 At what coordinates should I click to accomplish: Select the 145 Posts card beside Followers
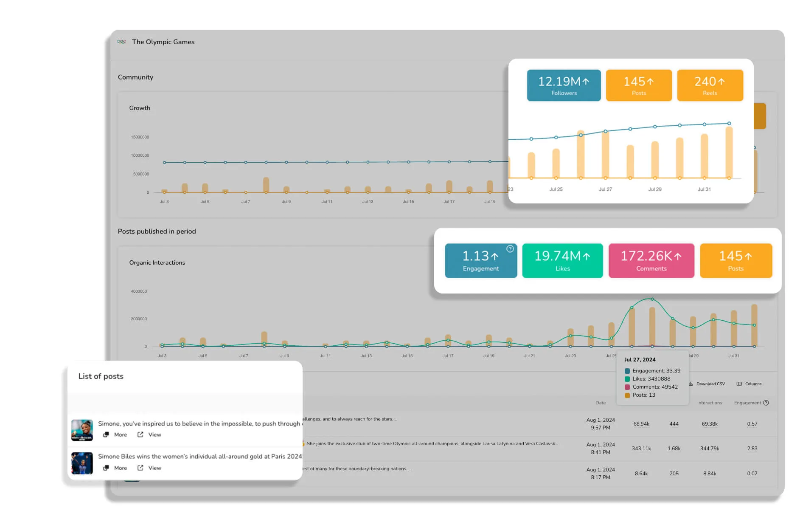639,85
